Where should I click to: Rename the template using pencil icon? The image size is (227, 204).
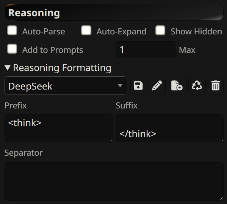pos(157,86)
